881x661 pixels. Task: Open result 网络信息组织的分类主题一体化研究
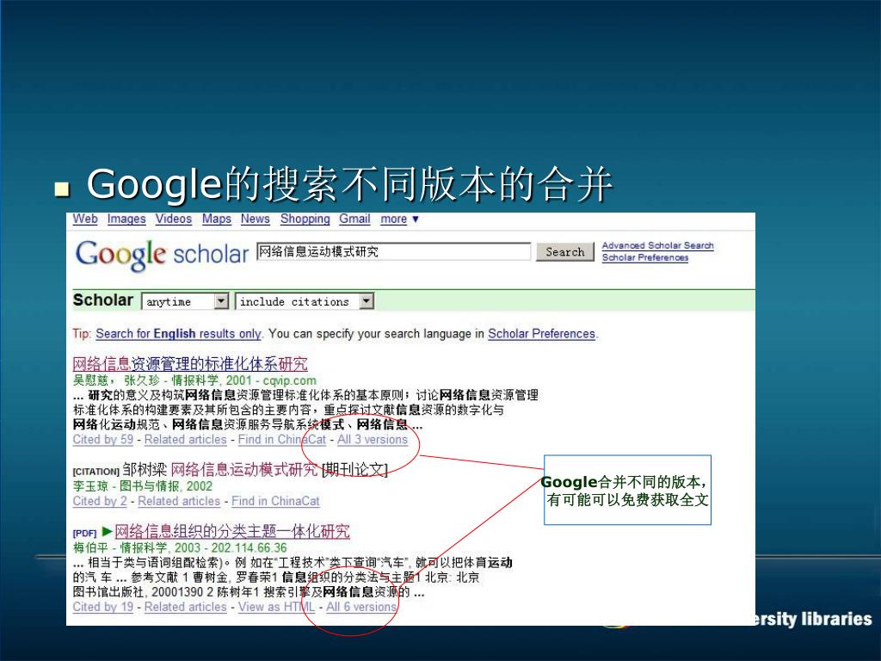point(232,531)
